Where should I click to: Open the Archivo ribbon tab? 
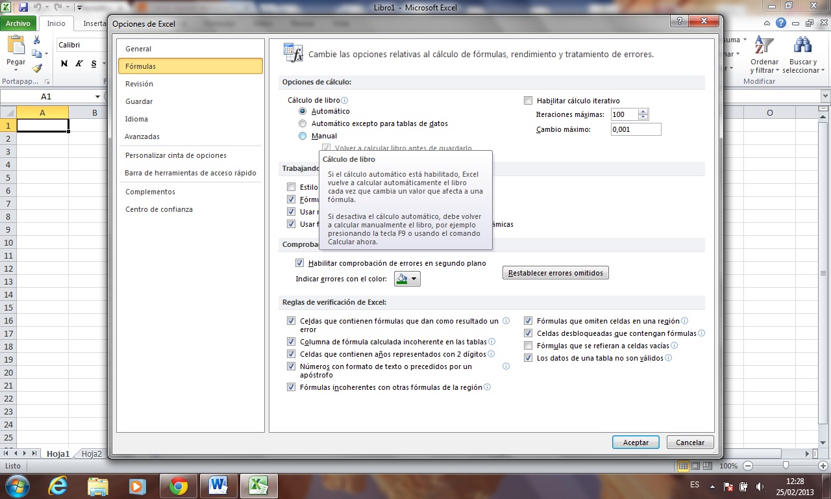pos(18,23)
